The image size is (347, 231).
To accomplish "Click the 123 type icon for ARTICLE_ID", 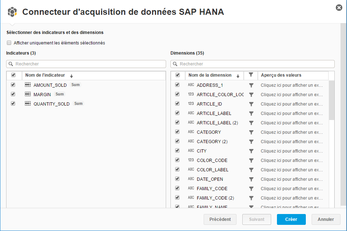I will 191,104.
